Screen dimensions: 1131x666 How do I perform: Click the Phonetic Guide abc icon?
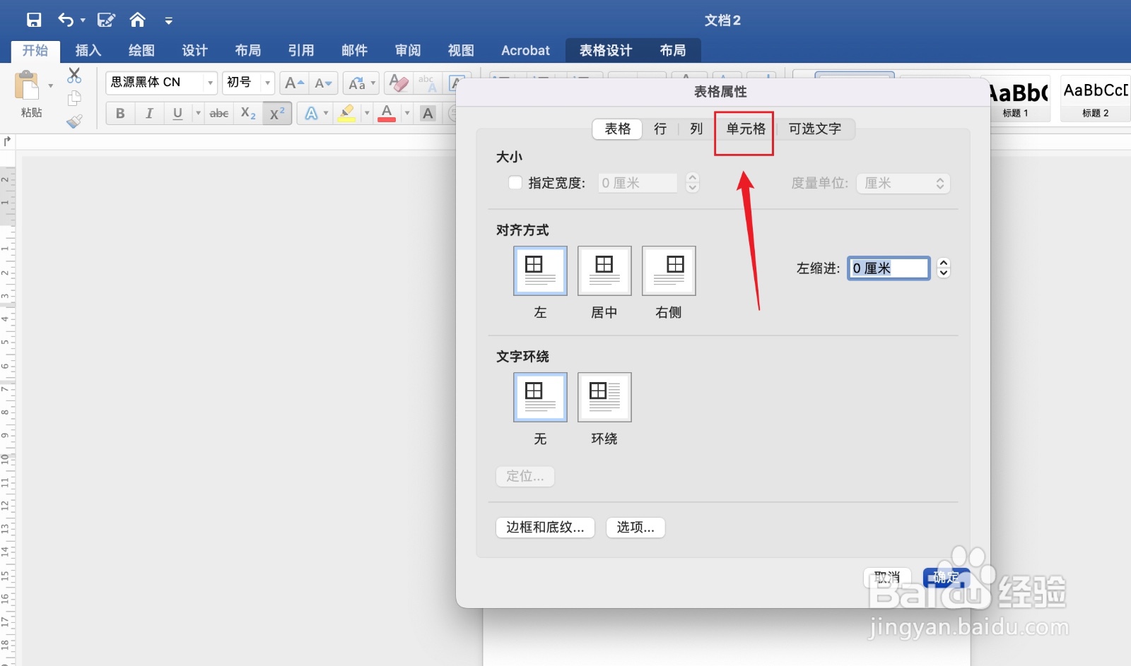coord(427,83)
